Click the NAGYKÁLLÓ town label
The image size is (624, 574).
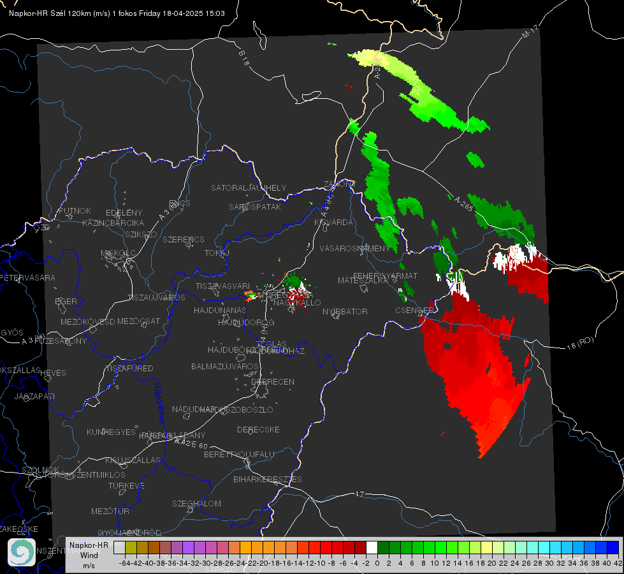(x=297, y=303)
